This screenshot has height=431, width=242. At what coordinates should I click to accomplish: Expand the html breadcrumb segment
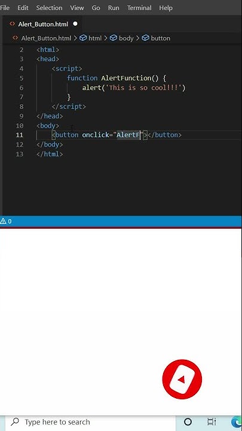(91, 38)
